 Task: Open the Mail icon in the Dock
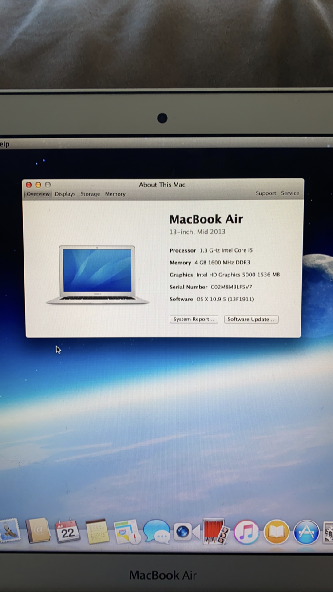pyautogui.click(x=9, y=530)
